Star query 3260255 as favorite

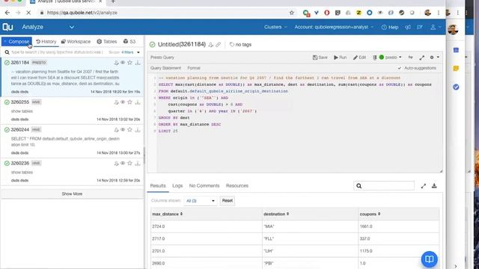pos(129,102)
